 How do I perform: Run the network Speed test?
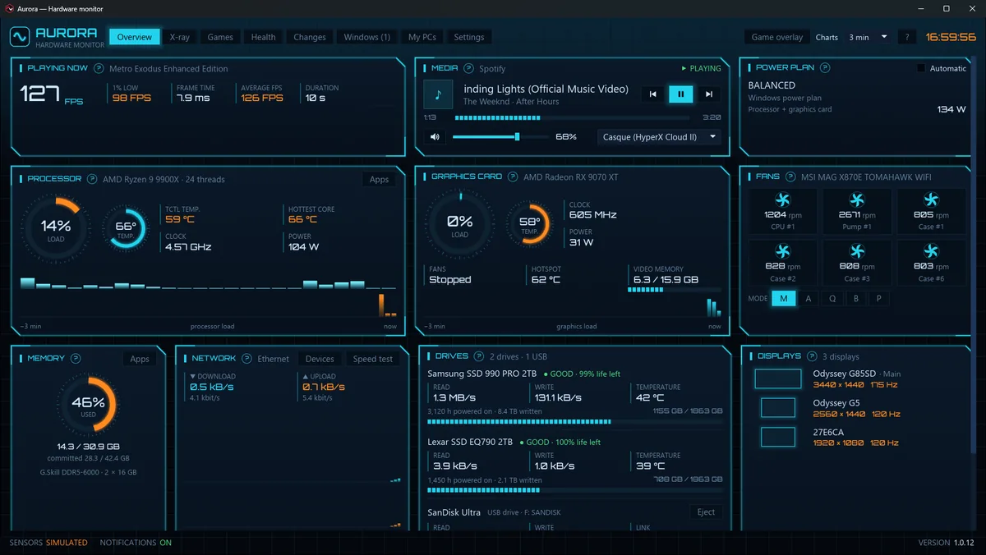tap(373, 359)
